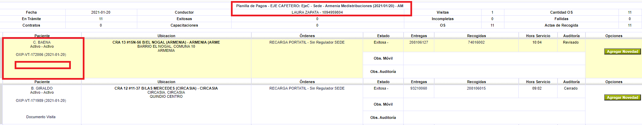Click the Planilla de Pagos title header

click(319, 6)
